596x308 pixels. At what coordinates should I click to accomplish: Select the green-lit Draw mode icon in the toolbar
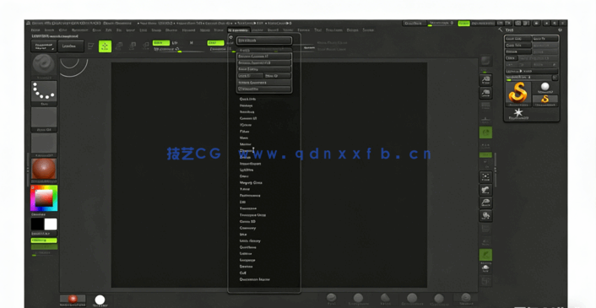point(105,46)
